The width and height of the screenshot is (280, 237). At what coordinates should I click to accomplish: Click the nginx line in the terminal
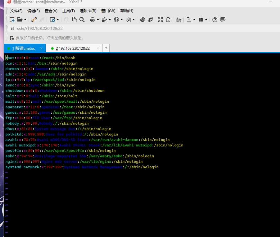tap(74, 162)
